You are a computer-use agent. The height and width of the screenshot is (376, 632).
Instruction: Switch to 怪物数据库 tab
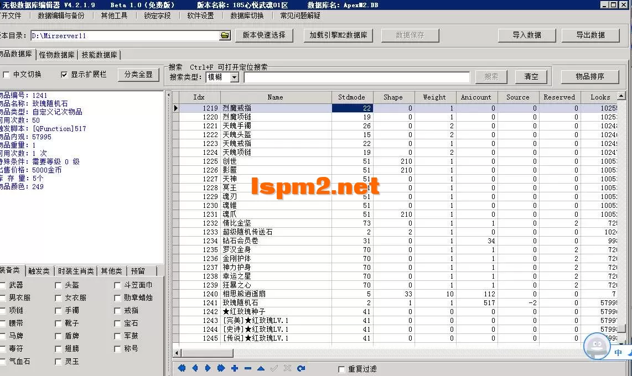[56, 55]
